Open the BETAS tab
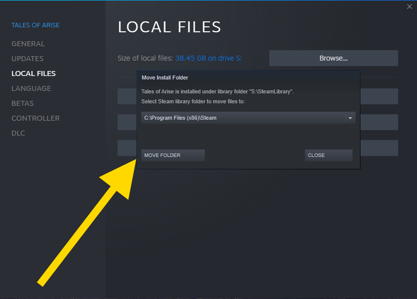Image resolution: width=417 pixels, height=299 pixels. click(x=23, y=103)
